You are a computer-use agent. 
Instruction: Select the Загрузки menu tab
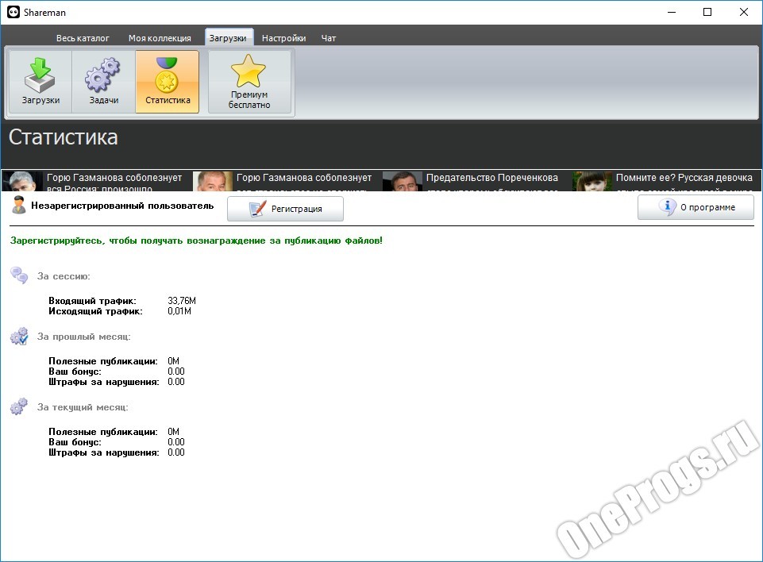[228, 38]
